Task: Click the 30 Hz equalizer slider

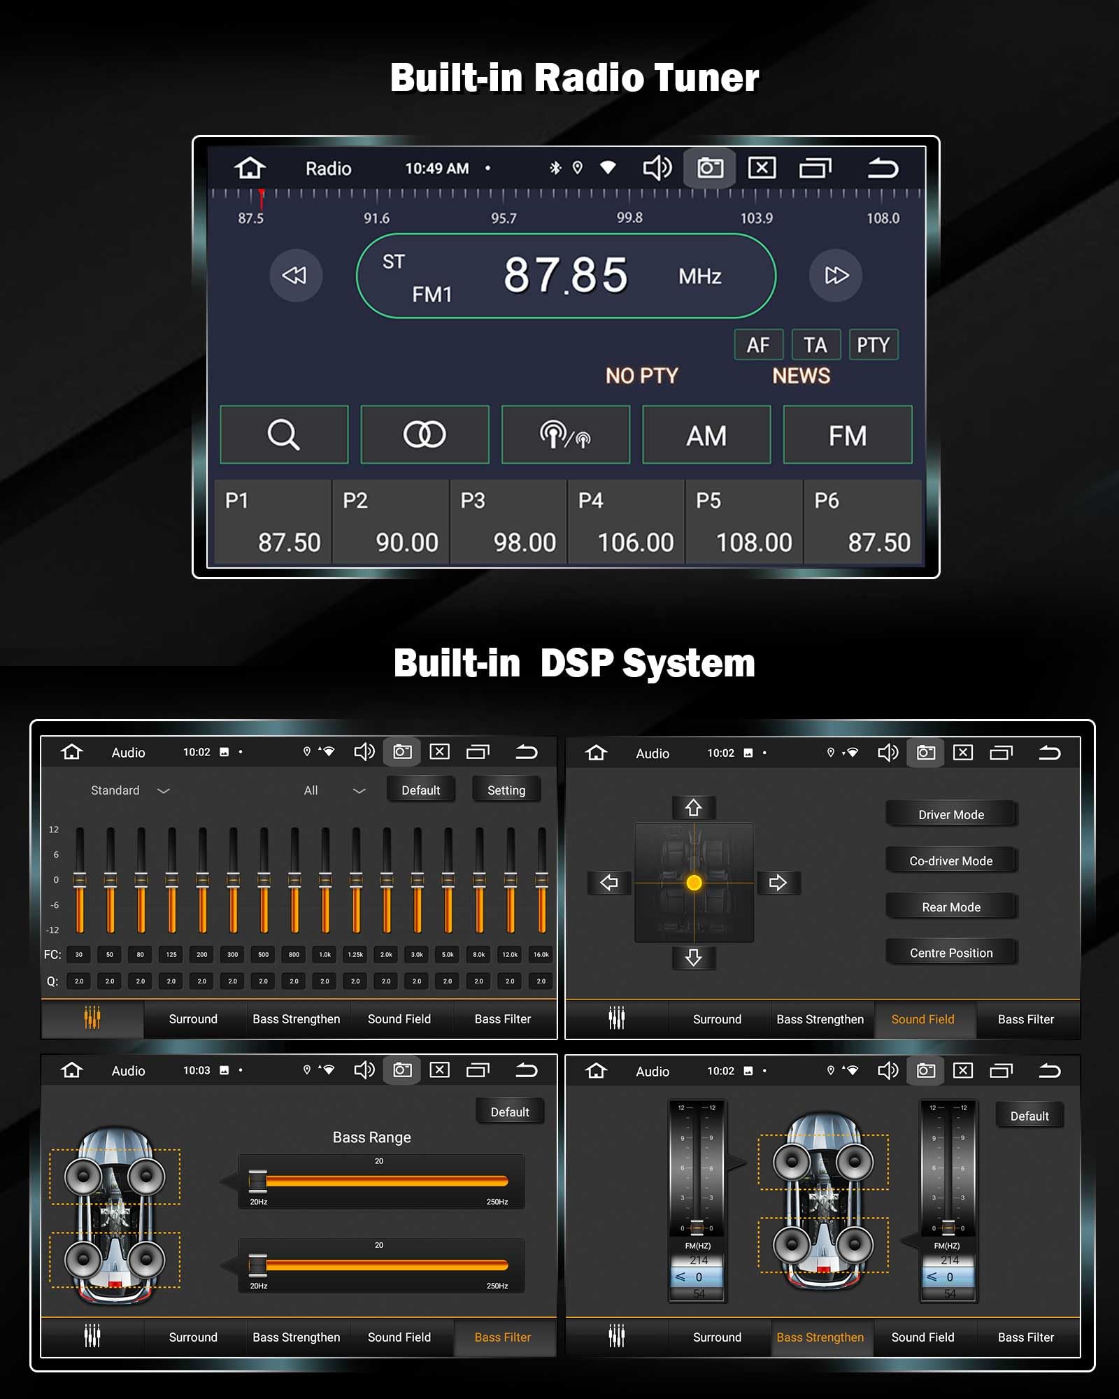Action: tap(80, 880)
